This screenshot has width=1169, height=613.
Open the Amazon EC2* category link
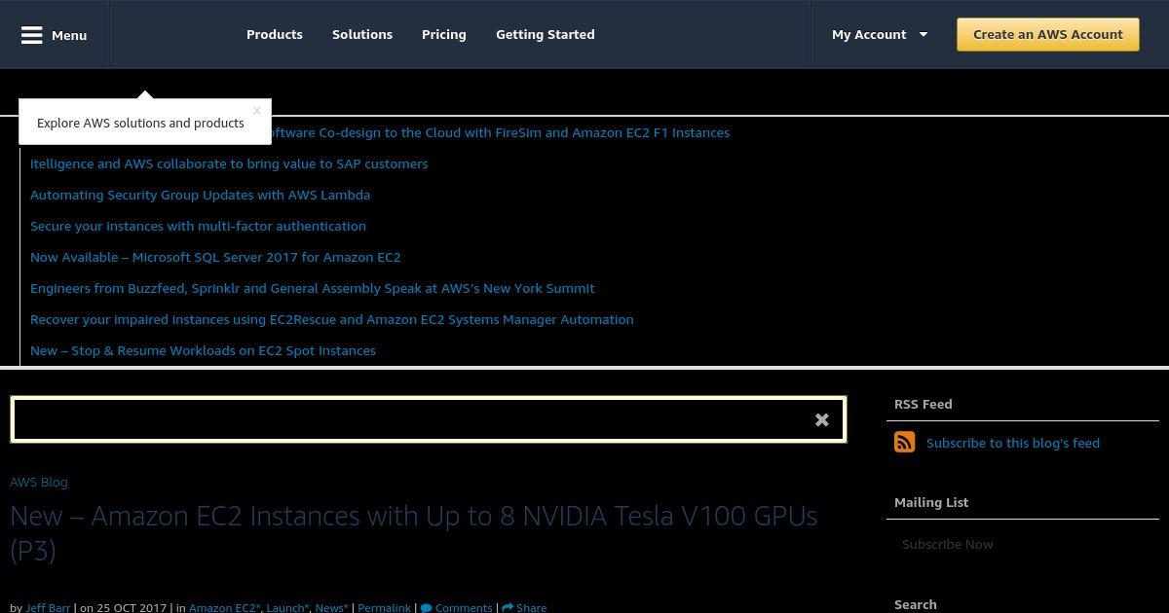225,607
